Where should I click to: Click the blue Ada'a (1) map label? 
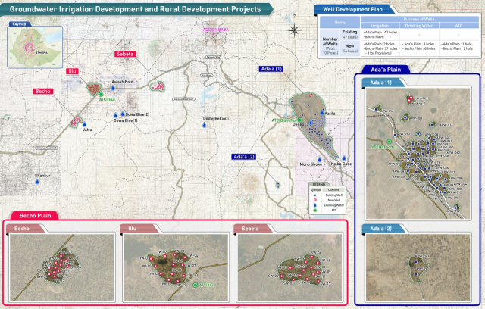[x=271, y=69]
